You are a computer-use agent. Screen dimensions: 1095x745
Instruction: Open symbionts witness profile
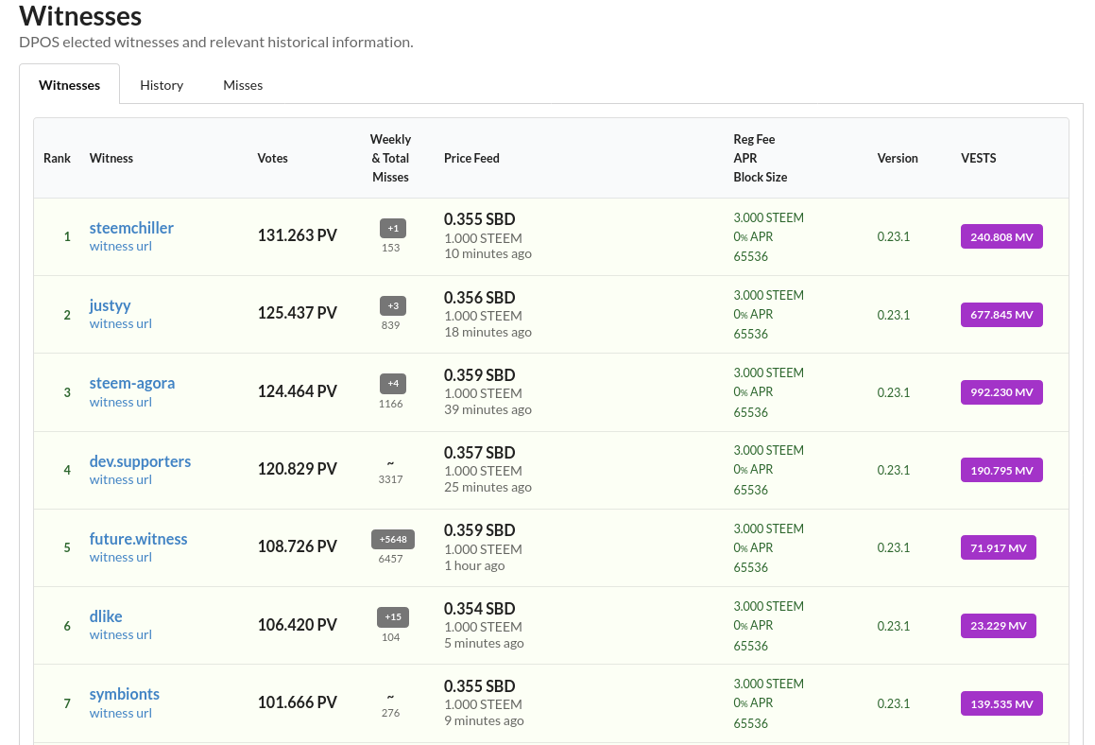click(x=125, y=694)
